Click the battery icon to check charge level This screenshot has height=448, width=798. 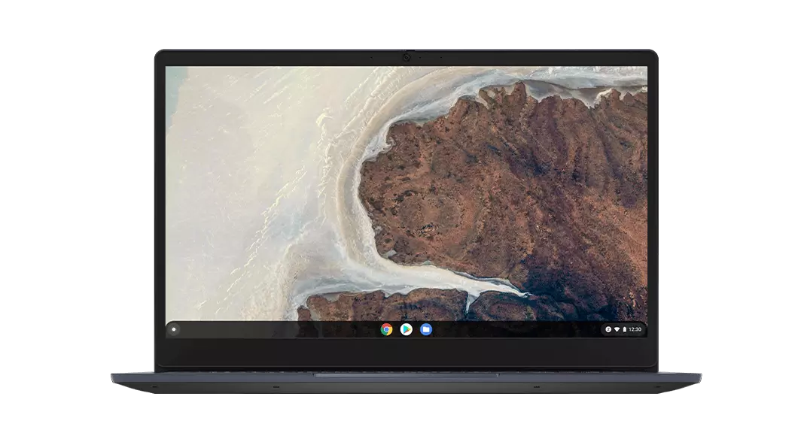pos(623,329)
